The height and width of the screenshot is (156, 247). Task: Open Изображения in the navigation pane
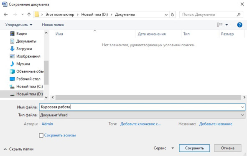click(28, 56)
